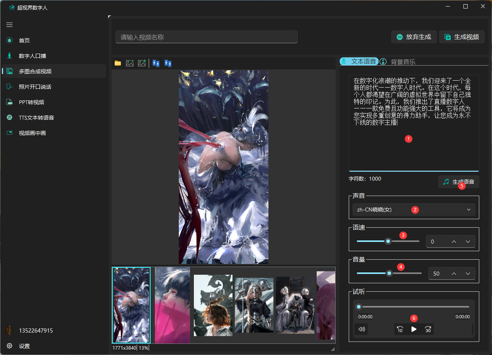Click the 语速 slider handle
The image size is (492, 355).
(x=389, y=241)
